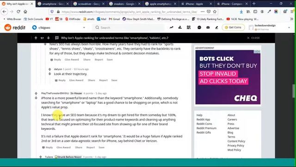This screenshot has width=296, height=167.
Task: Click the page vertical scrollbar thumb
Action: 294,91
